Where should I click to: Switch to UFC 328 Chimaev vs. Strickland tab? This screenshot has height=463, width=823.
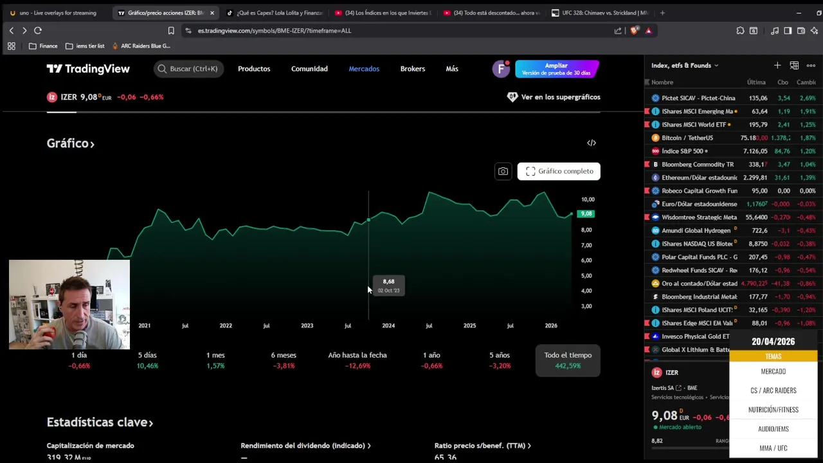[x=599, y=13]
